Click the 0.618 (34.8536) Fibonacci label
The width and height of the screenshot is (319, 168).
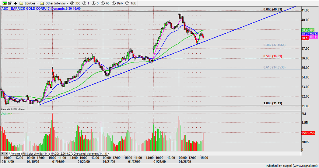coord(275,67)
